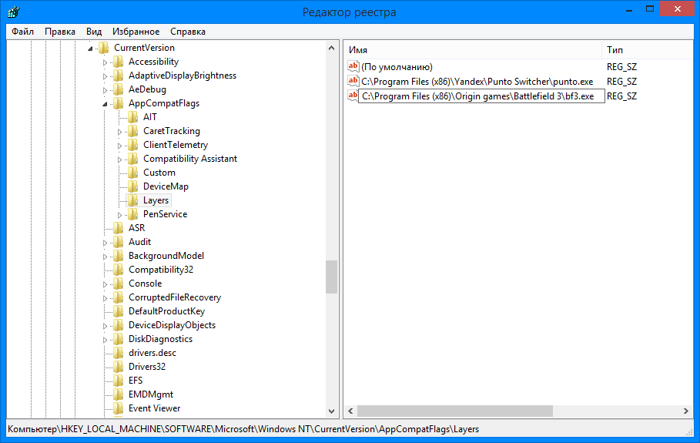
Task: Open the Вид menu
Action: coord(94,32)
